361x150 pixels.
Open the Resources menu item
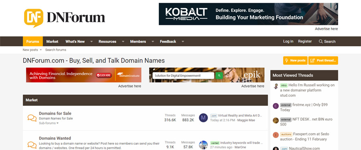107,41
